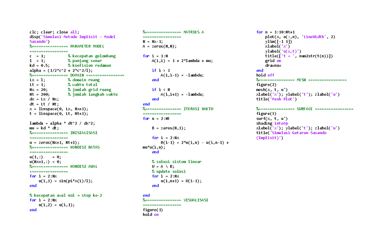Viewport: 384px width, 251px height.
Task: Select the line 'A(i,i+1) = -lambda;'
Action: click(x=182, y=94)
